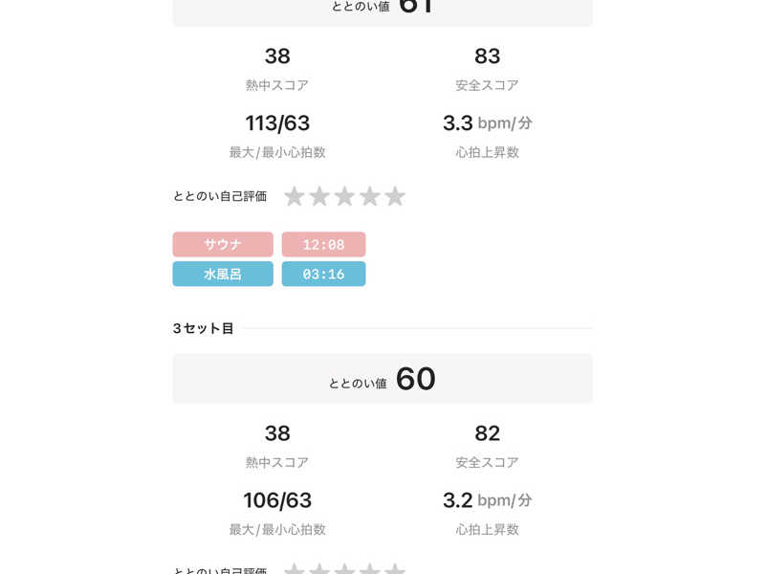Select the sauna duration 12:08 badge

click(x=323, y=245)
